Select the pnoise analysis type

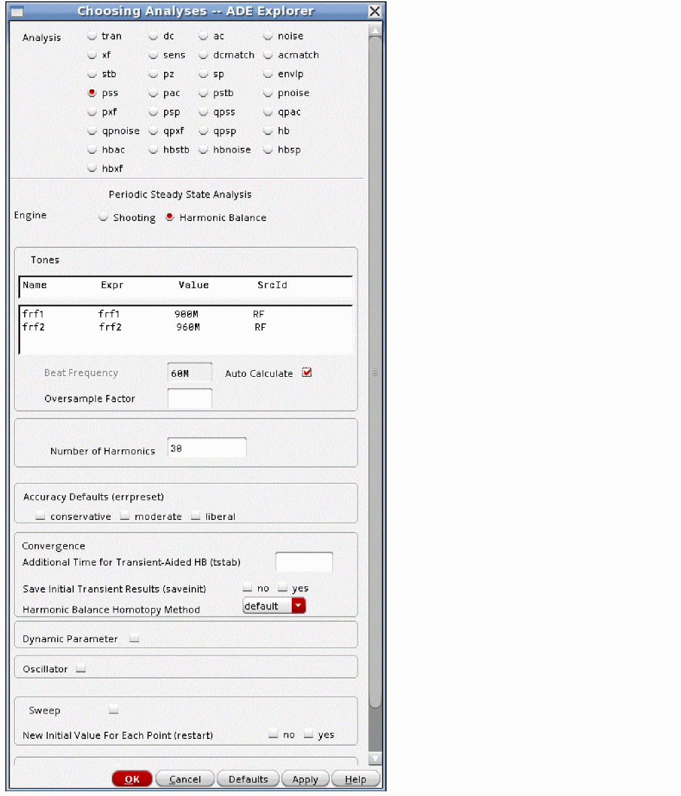268,93
